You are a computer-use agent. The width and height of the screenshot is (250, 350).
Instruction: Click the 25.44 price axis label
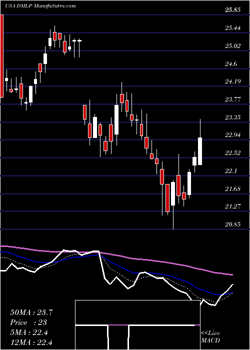point(233,28)
